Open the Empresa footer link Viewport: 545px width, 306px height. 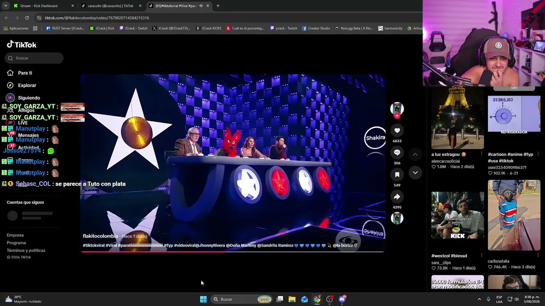[x=15, y=235]
